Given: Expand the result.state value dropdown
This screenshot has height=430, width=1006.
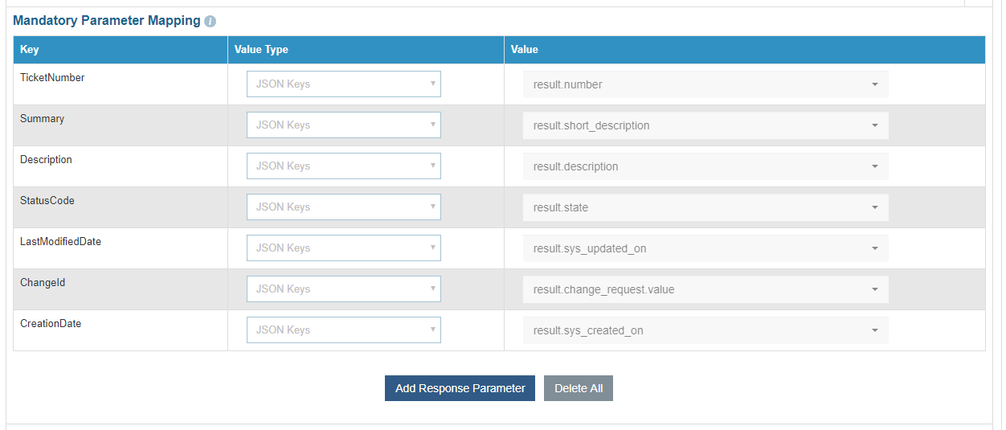Looking at the screenshot, I should point(705,207).
